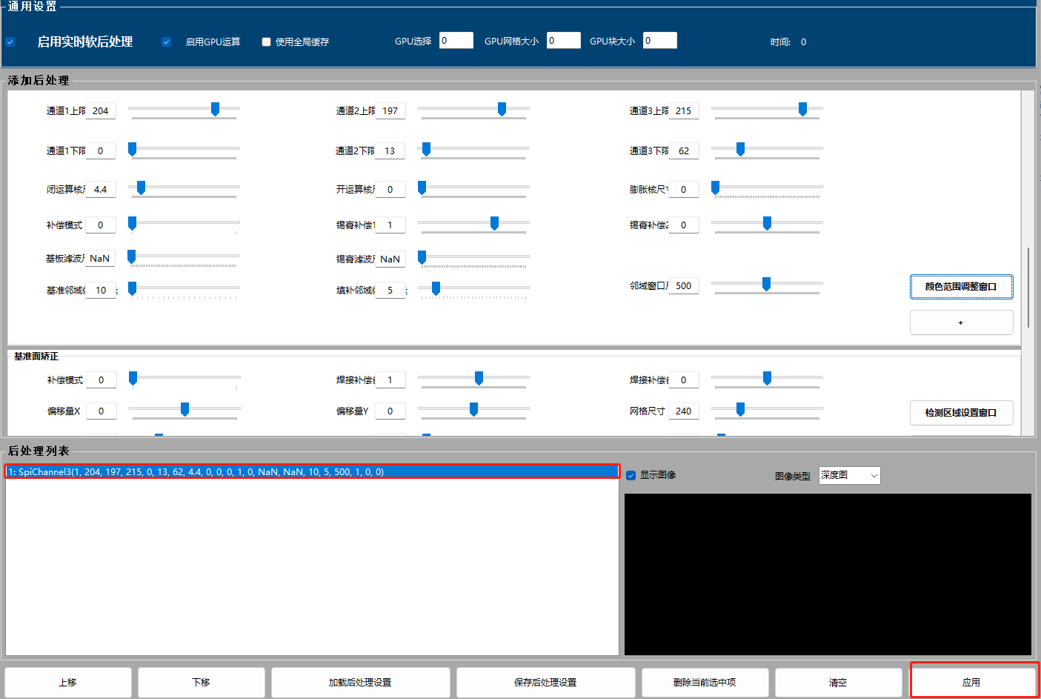Click the 通道1上限 slider handle
This screenshot has width=1041, height=699.
(x=215, y=109)
